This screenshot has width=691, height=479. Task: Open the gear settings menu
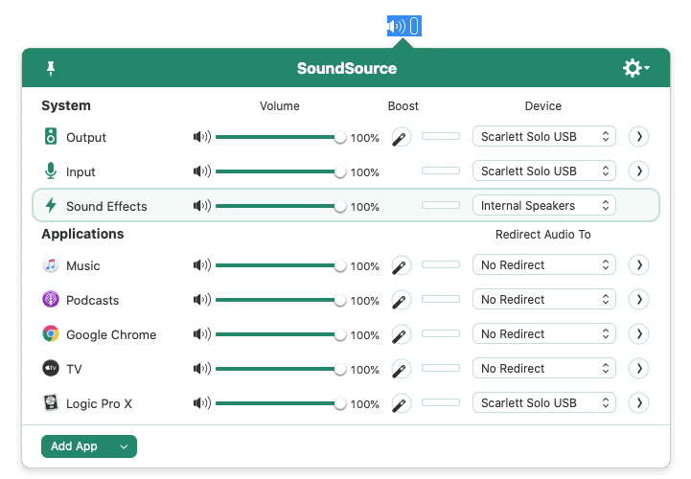pos(634,68)
